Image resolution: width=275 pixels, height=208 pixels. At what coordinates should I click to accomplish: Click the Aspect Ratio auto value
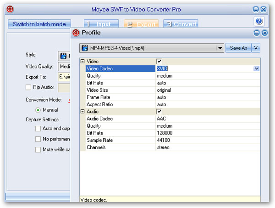(161, 105)
